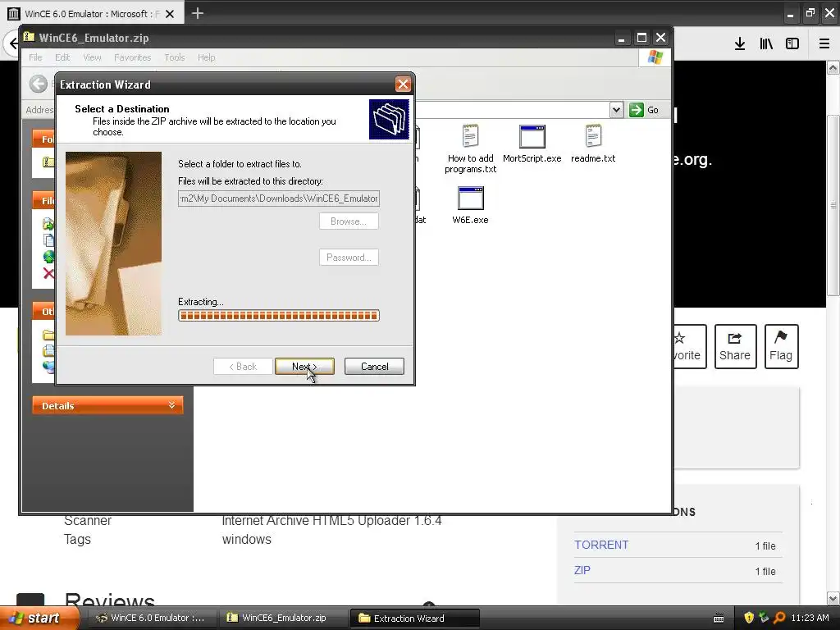The image size is (840, 630).
Task: Click the Next button in Extraction Wizard
Action: [304, 367]
